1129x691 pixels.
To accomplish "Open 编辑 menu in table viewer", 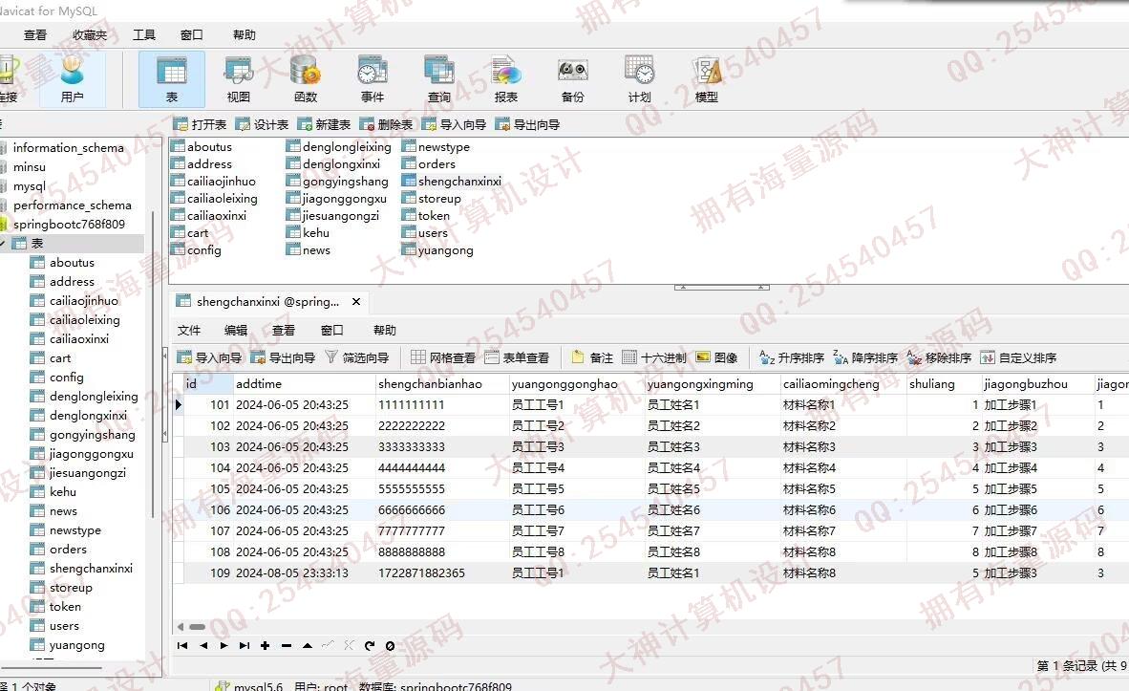I will [236, 330].
